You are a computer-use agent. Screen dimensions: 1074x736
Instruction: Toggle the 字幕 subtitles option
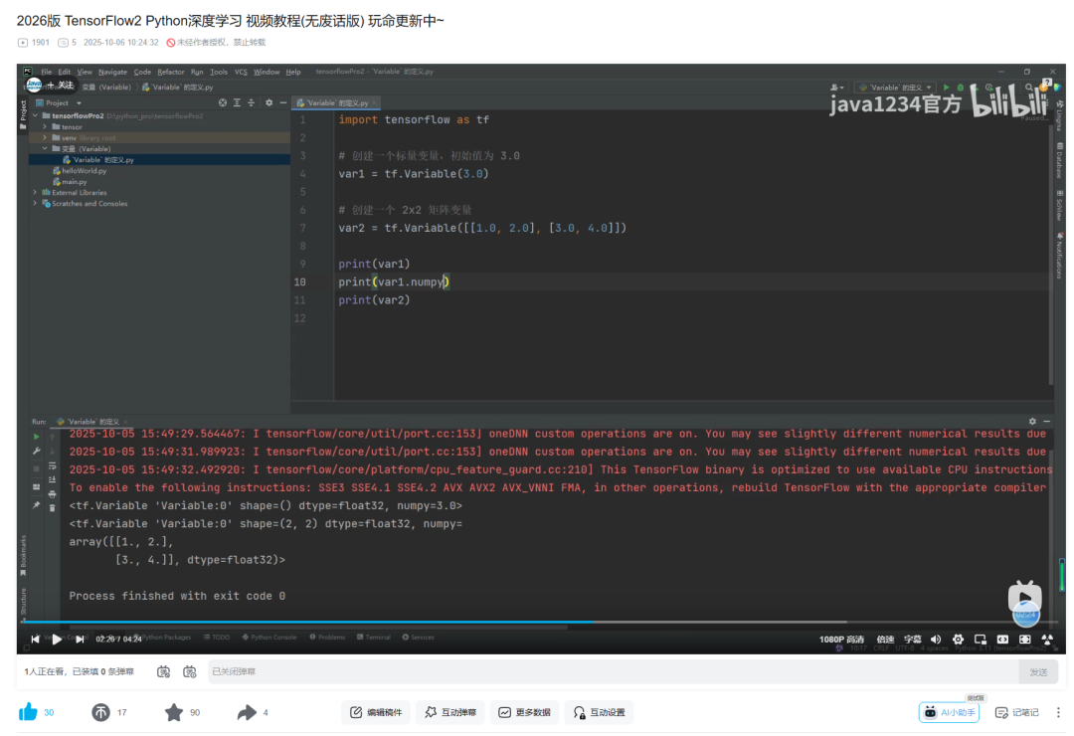point(912,639)
